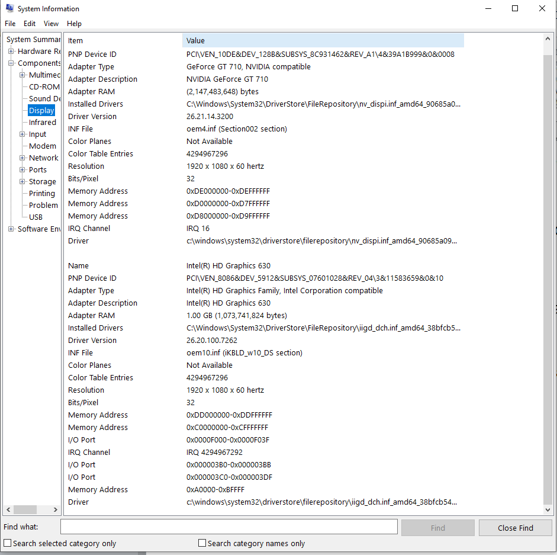This screenshot has width=557, height=555.
Task: Click the System Information app icon in title bar
Action: 9,9
